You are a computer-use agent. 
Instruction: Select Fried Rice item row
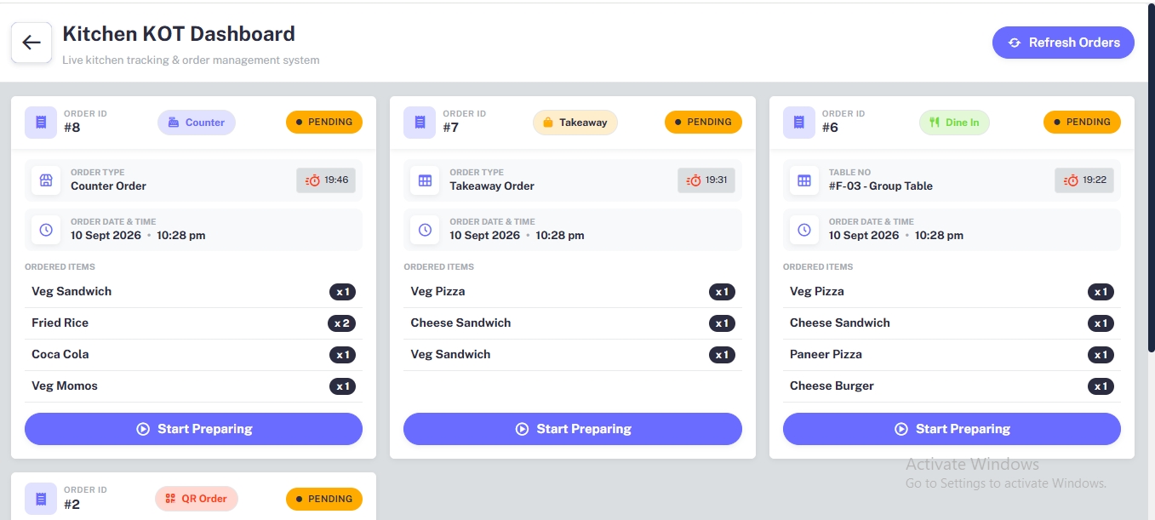pos(193,323)
